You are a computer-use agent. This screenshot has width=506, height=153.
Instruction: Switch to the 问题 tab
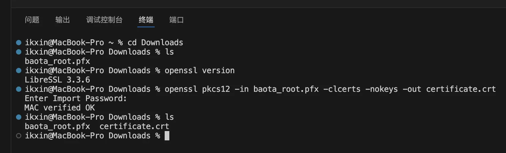click(32, 20)
